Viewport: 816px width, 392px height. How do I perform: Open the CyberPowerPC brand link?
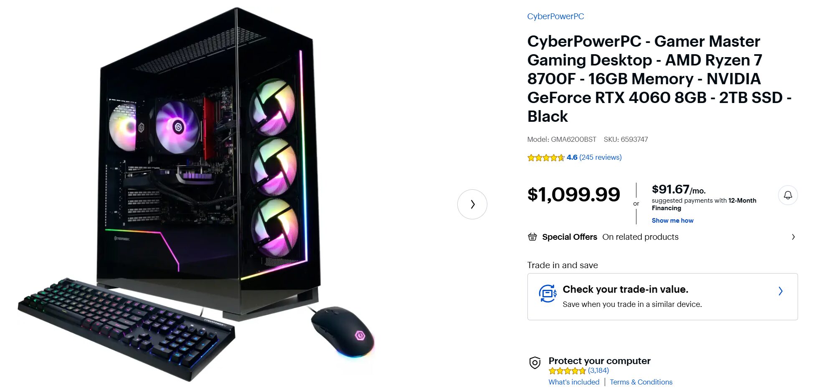[555, 16]
